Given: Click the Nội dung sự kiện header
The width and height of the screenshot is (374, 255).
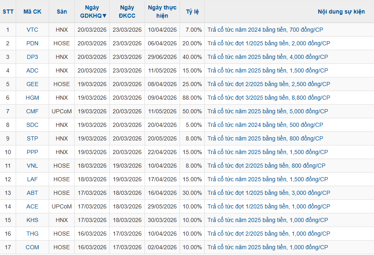Looking at the screenshot, I should pyautogui.click(x=341, y=12).
